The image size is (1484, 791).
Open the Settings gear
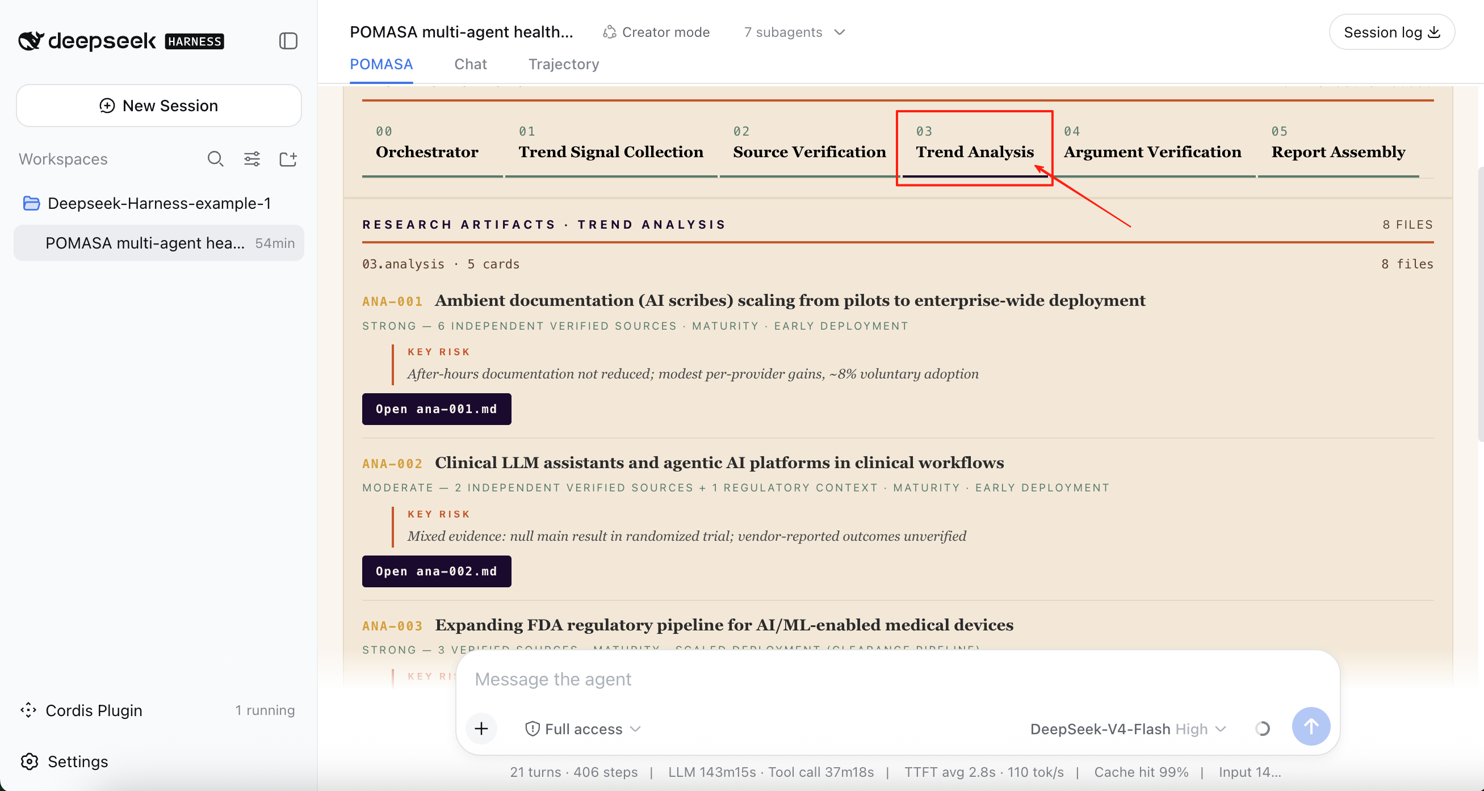click(x=64, y=761)
